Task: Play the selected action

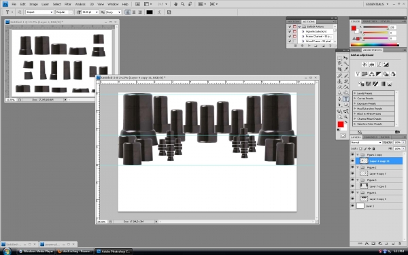Action: coord(309,46)
